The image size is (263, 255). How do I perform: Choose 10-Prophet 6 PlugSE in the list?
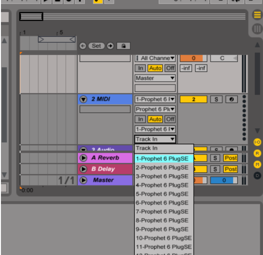point(164,238)
